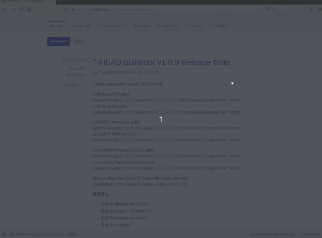This screenshot has height=238, width=322.
Task: Open the jobs/511404127 readme.txt link
Action: pos(166,128)
